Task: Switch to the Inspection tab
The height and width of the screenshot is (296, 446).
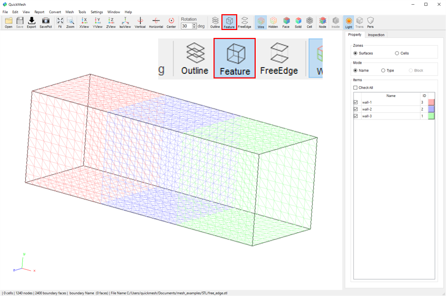Action: [x=376, y=35]
